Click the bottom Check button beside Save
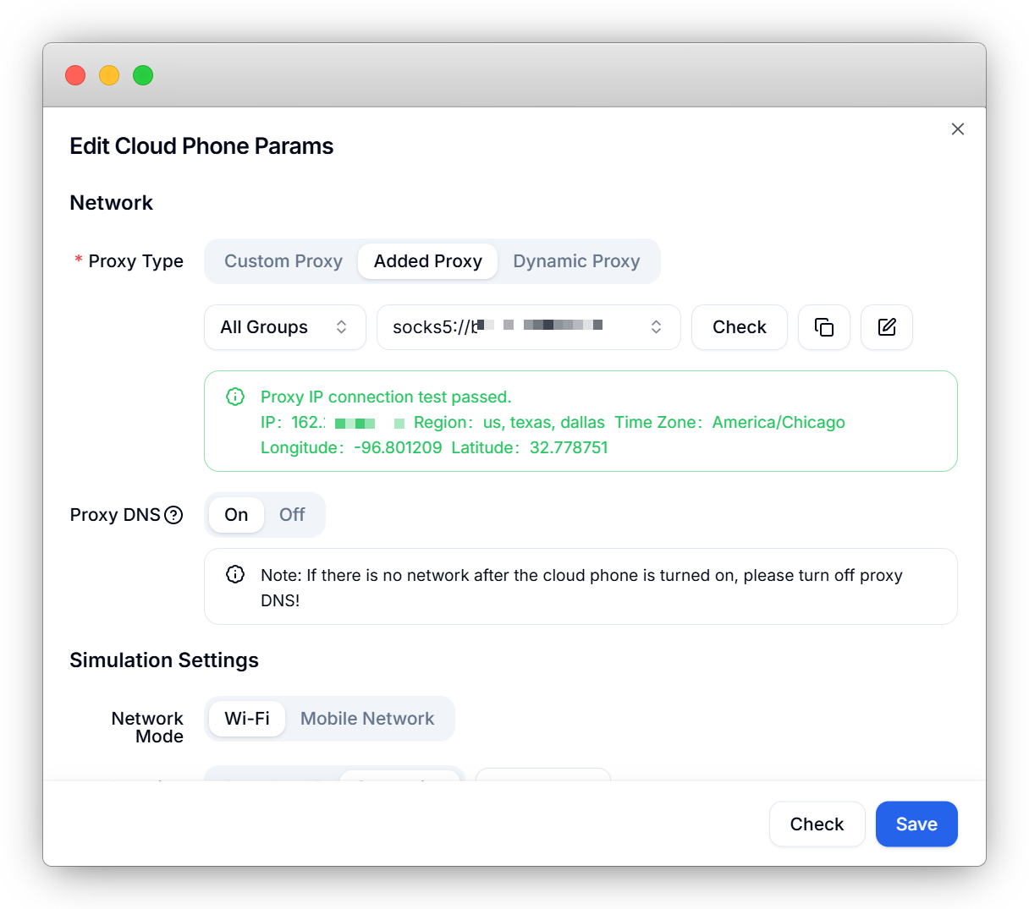Image resolution: width=1029 pixels, height=909 pixels. [x=817, y=824]
